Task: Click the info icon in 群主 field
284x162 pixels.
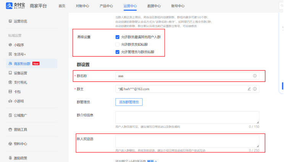Action: tap(255, 89)
